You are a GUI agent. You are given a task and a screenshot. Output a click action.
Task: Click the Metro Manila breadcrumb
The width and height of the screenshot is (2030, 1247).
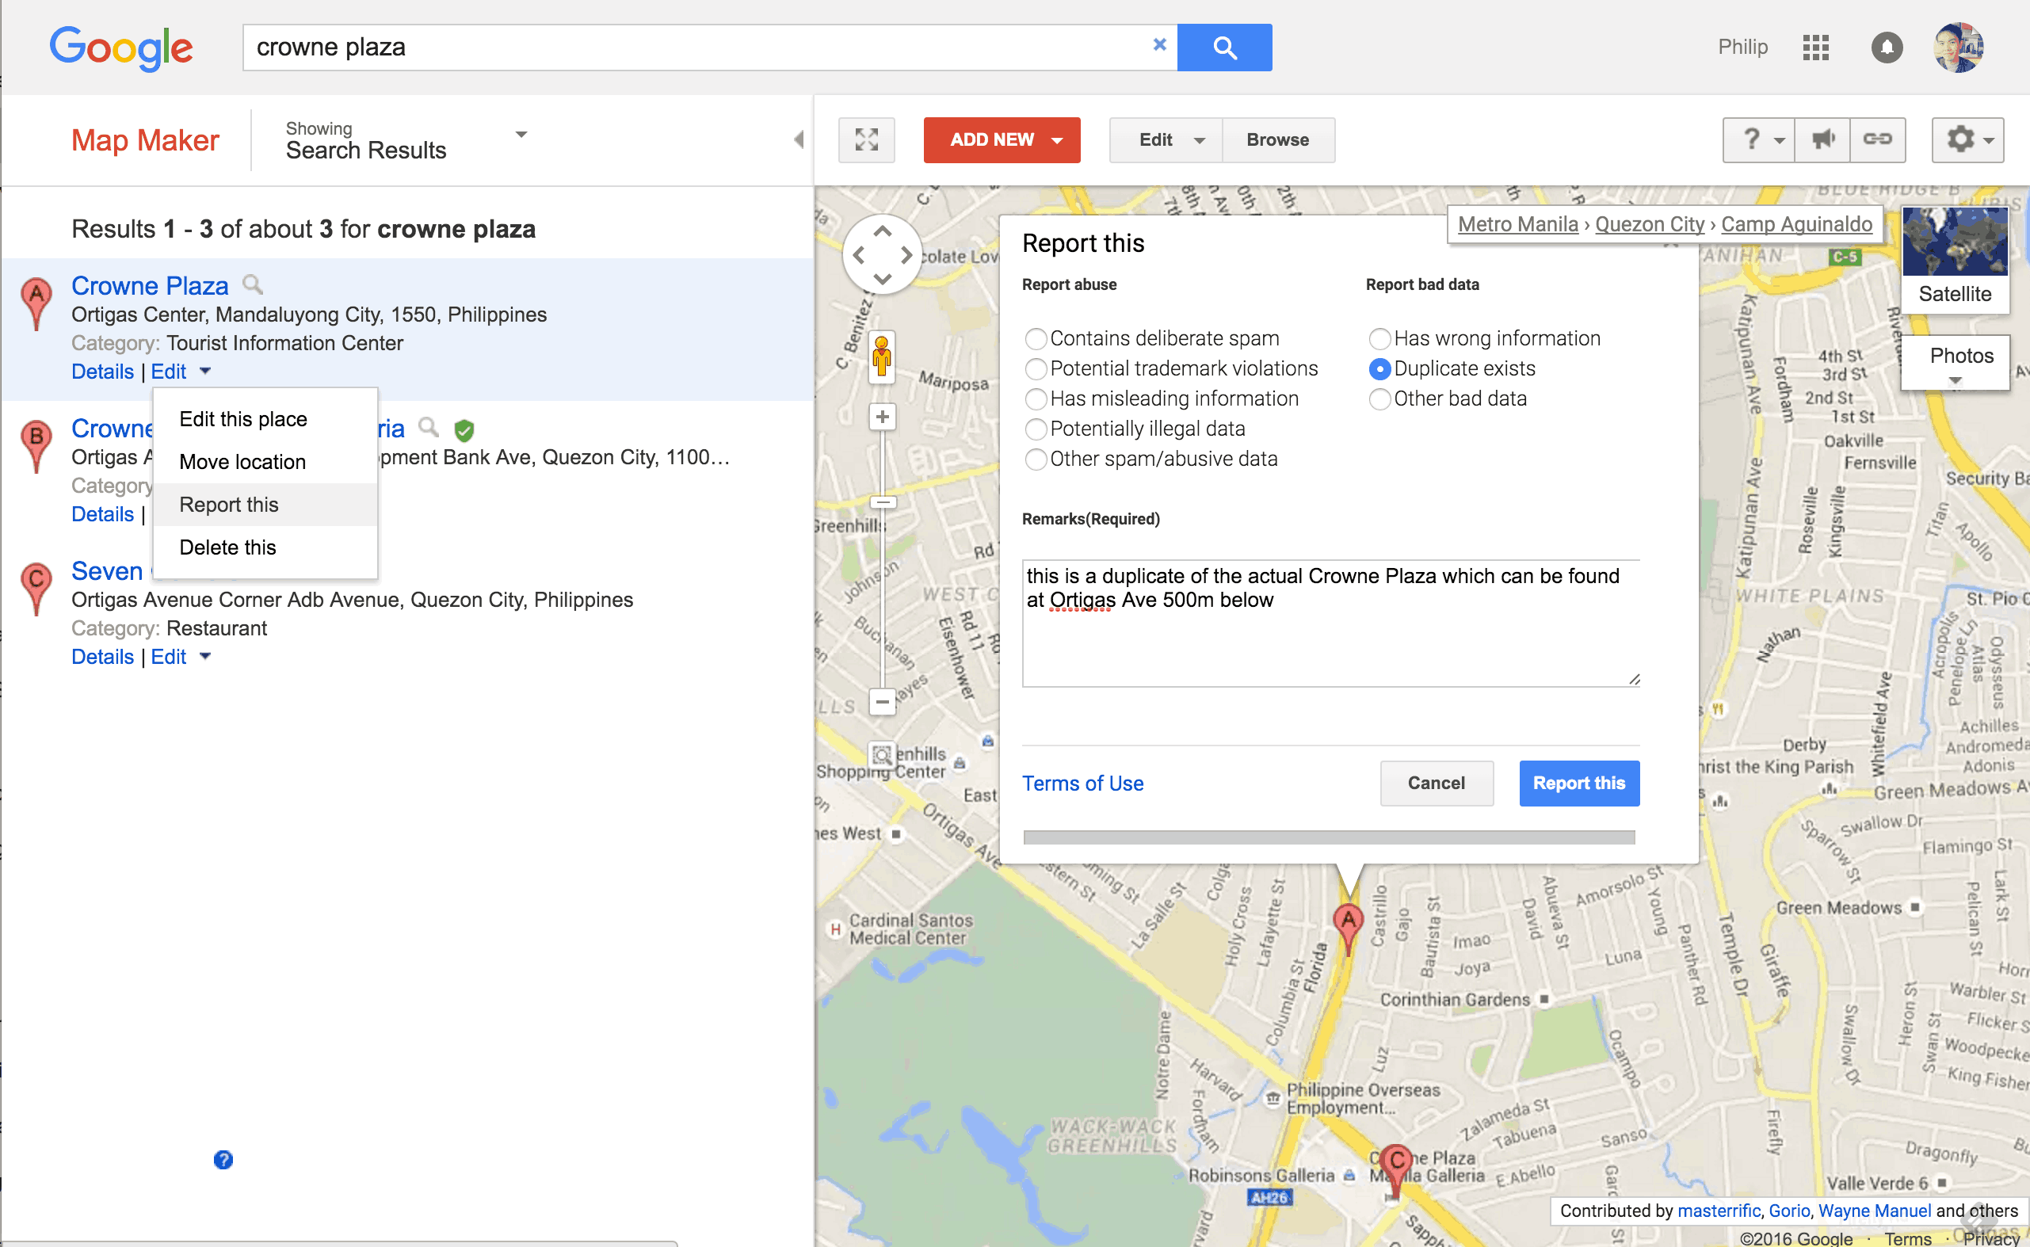pyautogui.click(x=1518, y=224)
